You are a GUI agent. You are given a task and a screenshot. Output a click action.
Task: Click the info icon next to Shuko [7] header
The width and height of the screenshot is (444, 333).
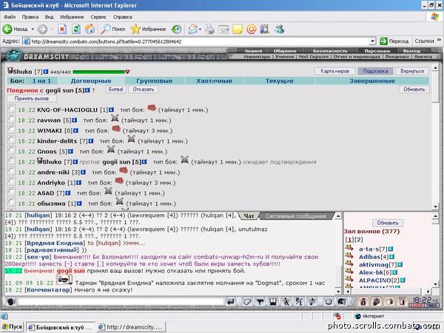tap(46, 72)
